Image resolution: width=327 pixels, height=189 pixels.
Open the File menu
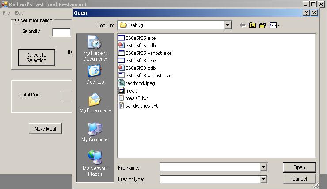[x=6, y=13]
